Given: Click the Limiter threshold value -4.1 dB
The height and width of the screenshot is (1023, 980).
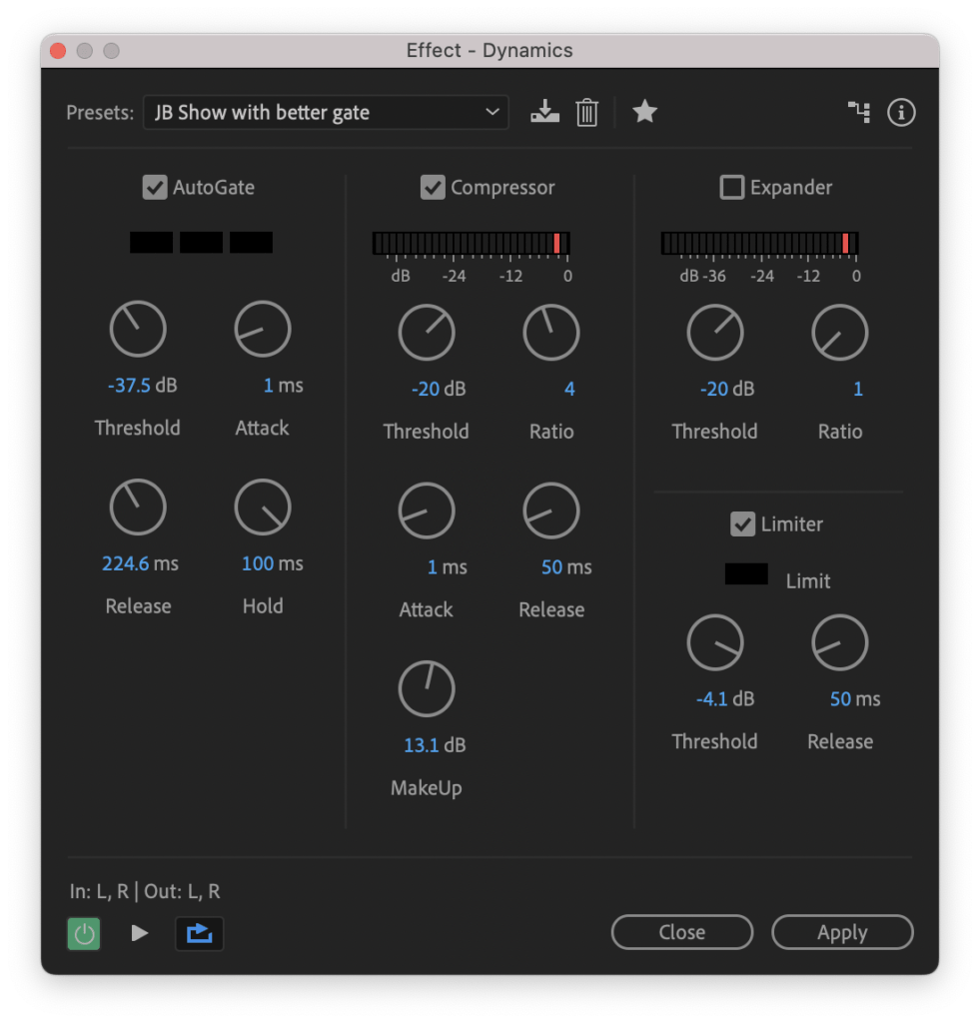Looking at the screenshot, I should [x=725, y=698].
